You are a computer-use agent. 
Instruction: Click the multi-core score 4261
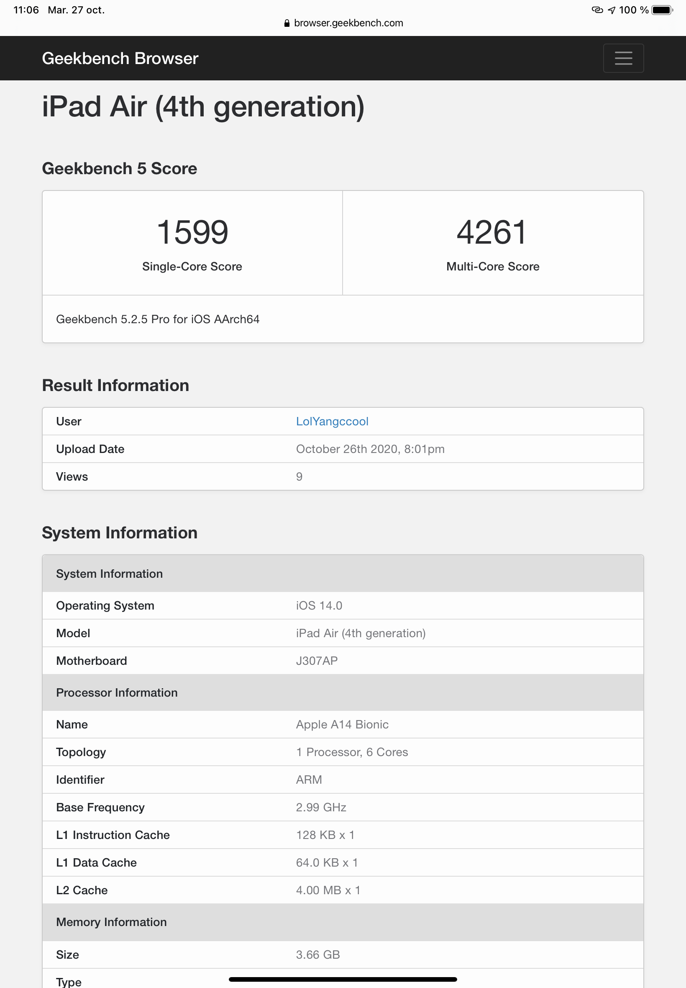[x=492, y=232]
